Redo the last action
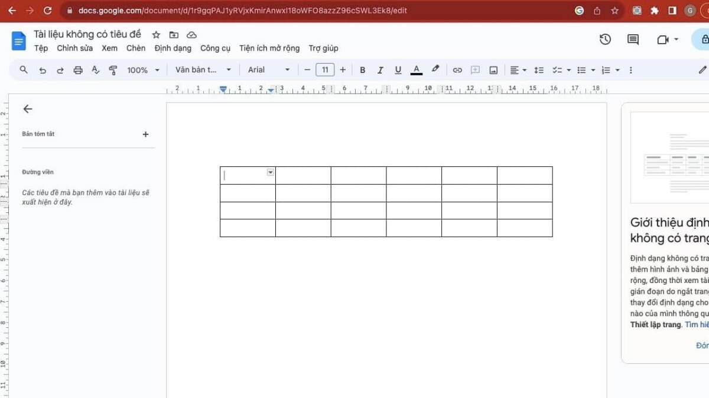Screen dimensions: 709x398 tap(60, 70)
